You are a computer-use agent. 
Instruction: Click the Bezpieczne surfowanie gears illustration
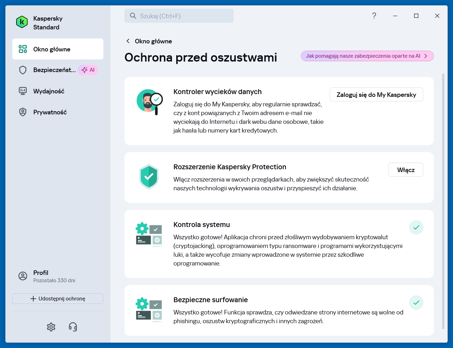[x=149, y=310]
